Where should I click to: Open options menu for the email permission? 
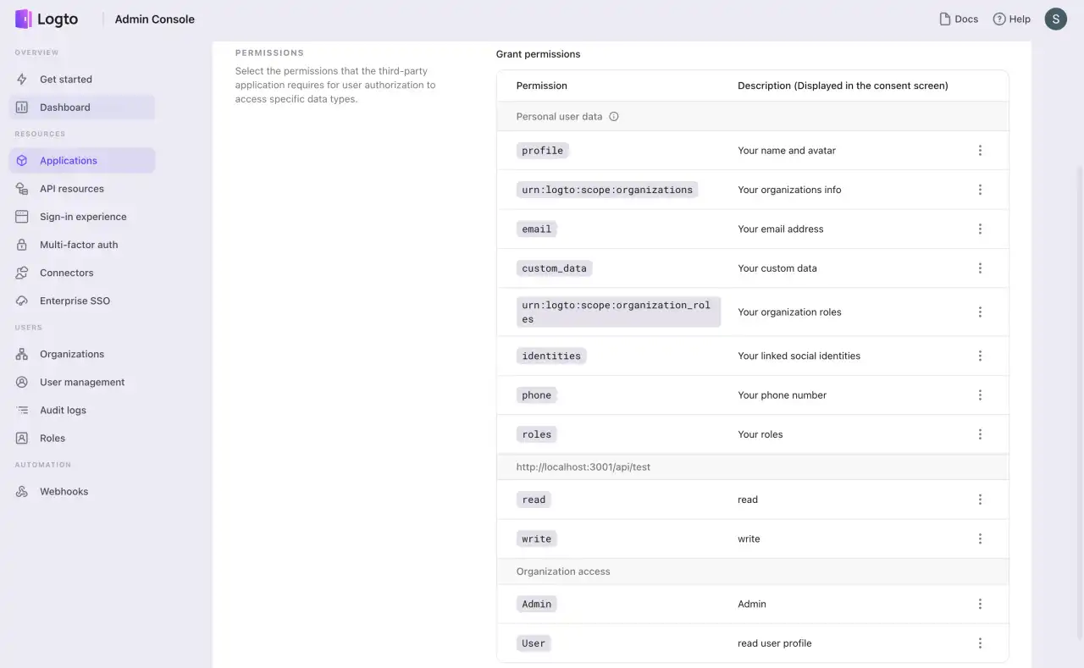click(980, 229)
